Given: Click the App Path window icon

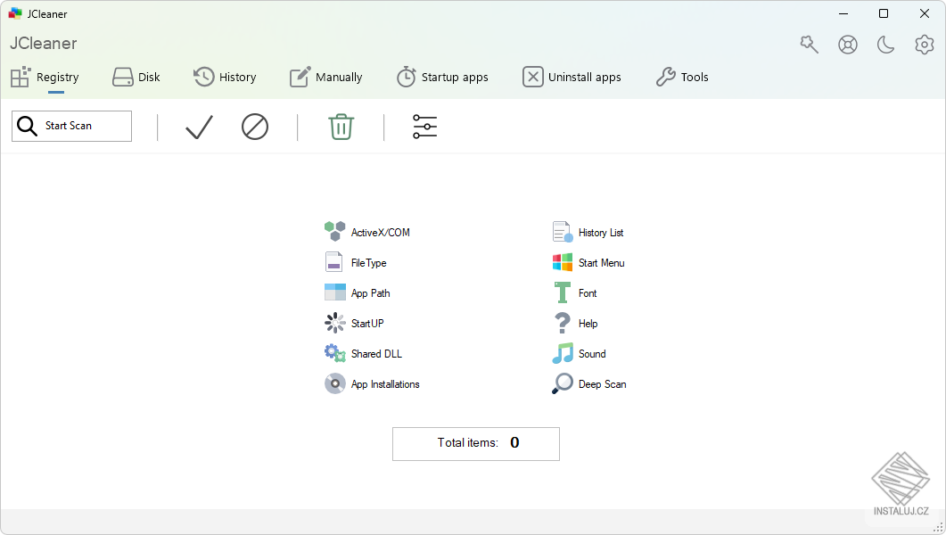Looking at the screenshot, I should [x=335, y=292].
